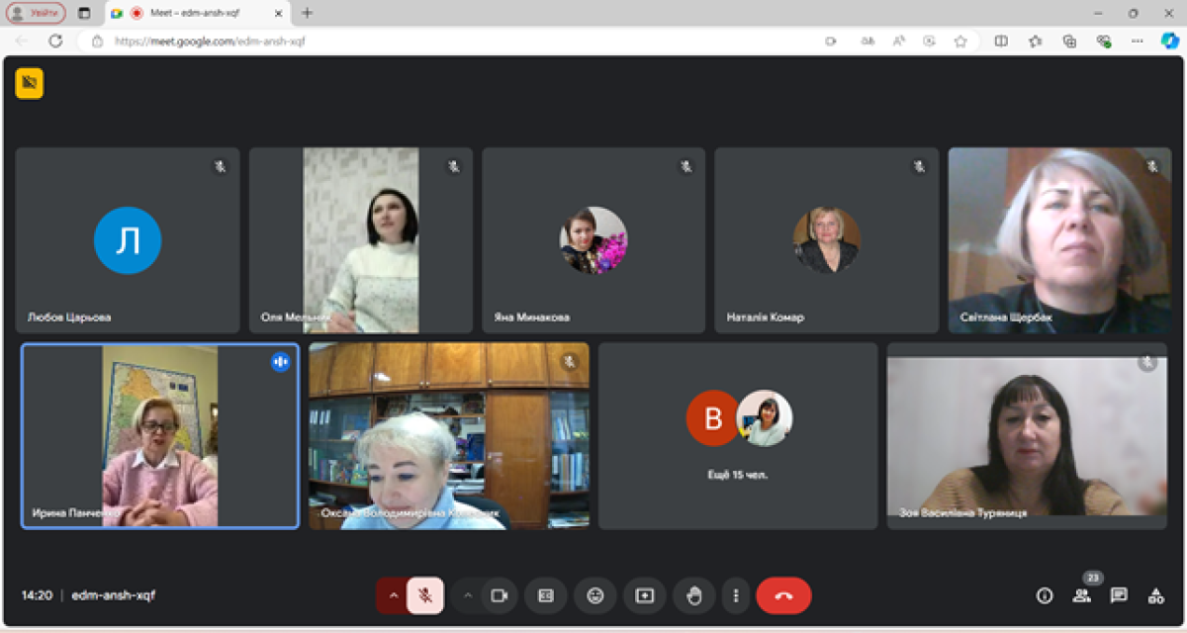Leave the call with red hang-up button
This screenshot has height=633, width=1187.
pyautogui.click(x=783, y=595)
